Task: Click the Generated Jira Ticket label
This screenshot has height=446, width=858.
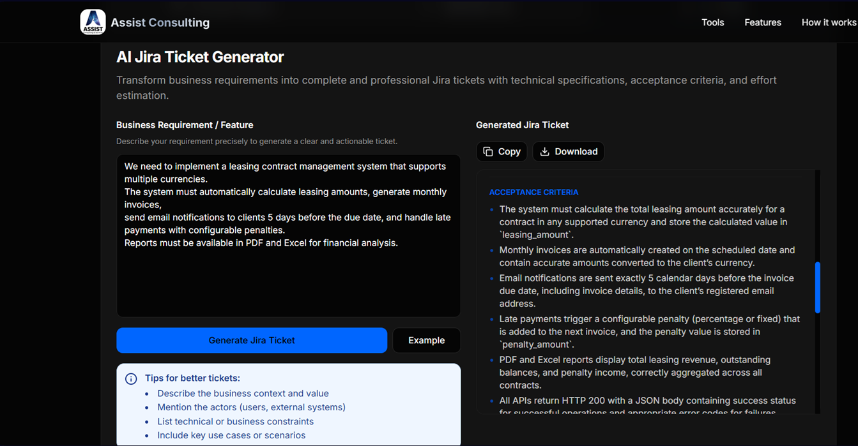Action: pyautogui.click(x=522, y=125)
